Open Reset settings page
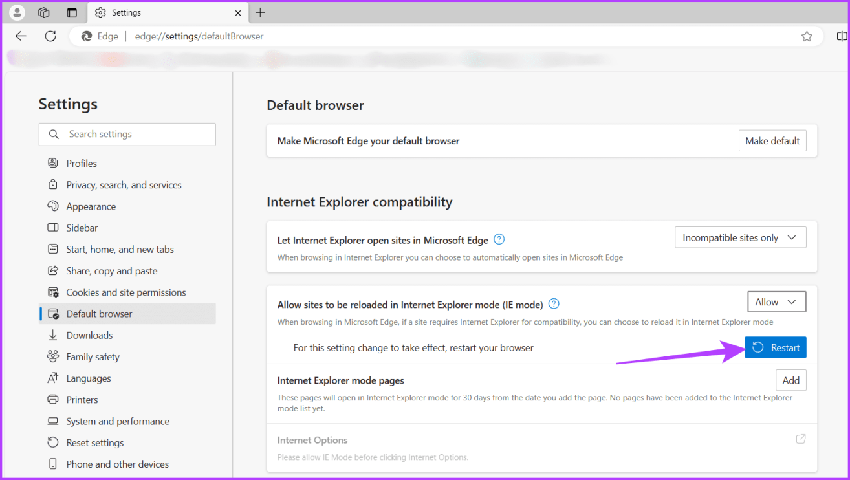The width and height of the screenshot is (850, 480). (x=127, y=442)
